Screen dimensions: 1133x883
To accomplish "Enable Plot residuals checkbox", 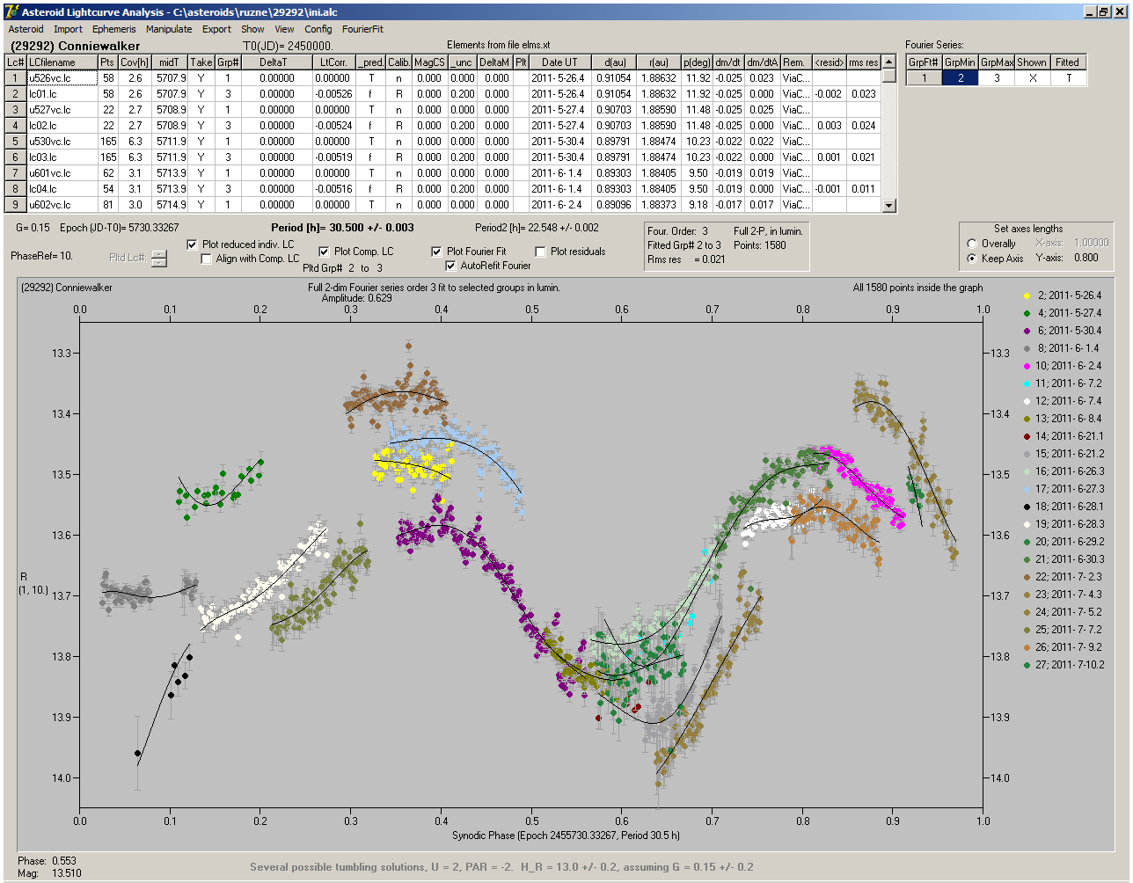I will 540,252.
